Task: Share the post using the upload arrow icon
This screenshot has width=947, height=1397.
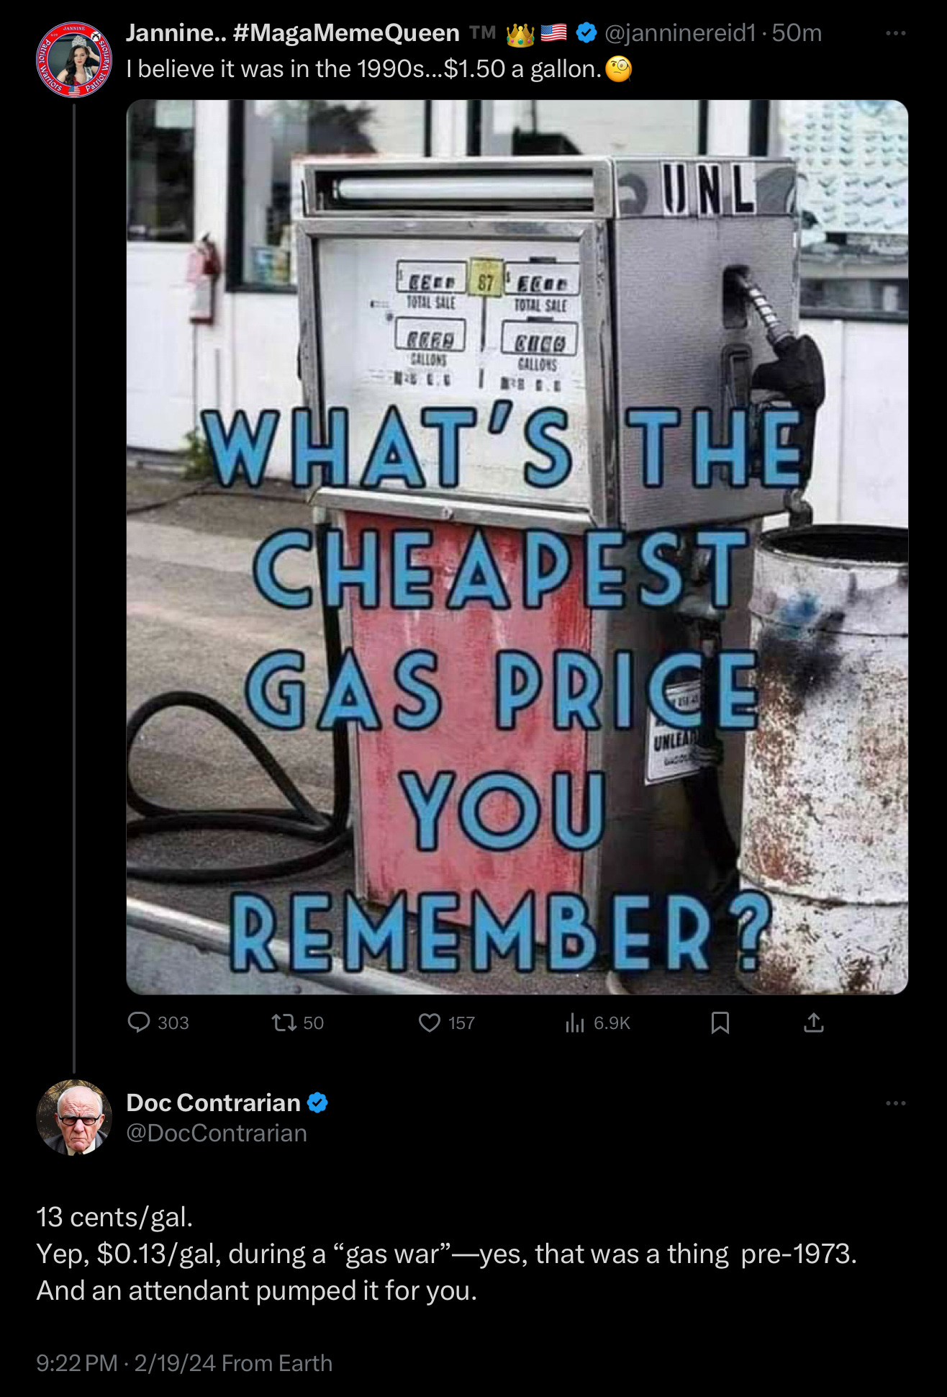Action: (x=813, y=1023)
